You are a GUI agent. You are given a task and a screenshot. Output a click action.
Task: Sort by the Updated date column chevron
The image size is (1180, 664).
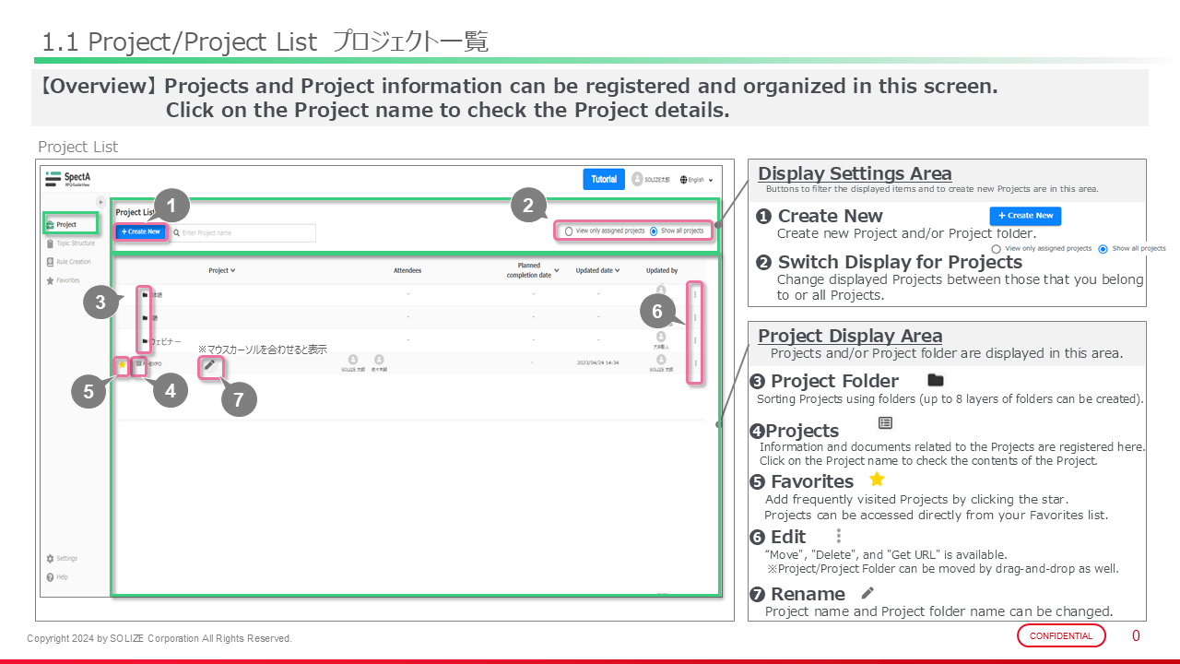point(617,271)
